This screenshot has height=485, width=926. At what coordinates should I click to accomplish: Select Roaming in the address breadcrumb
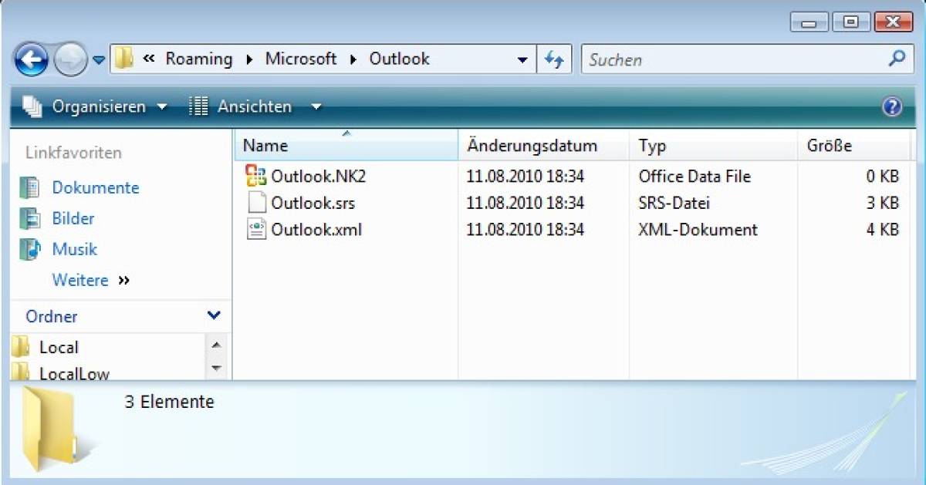199,59
